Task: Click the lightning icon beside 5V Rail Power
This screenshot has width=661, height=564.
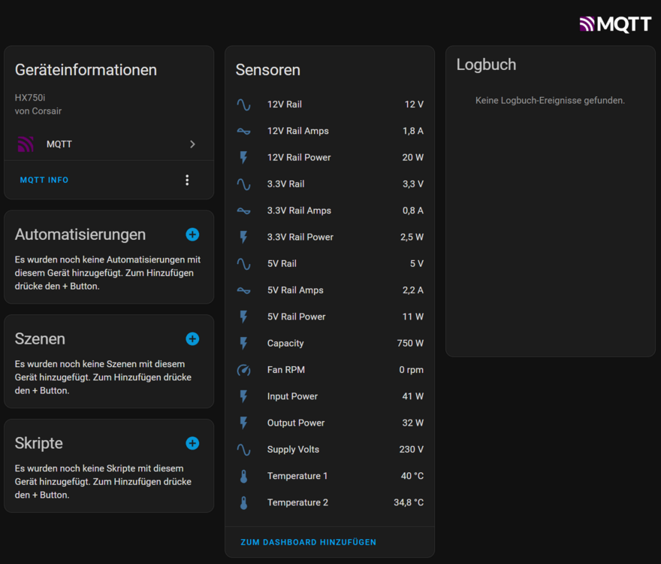Action: [243, 317]
